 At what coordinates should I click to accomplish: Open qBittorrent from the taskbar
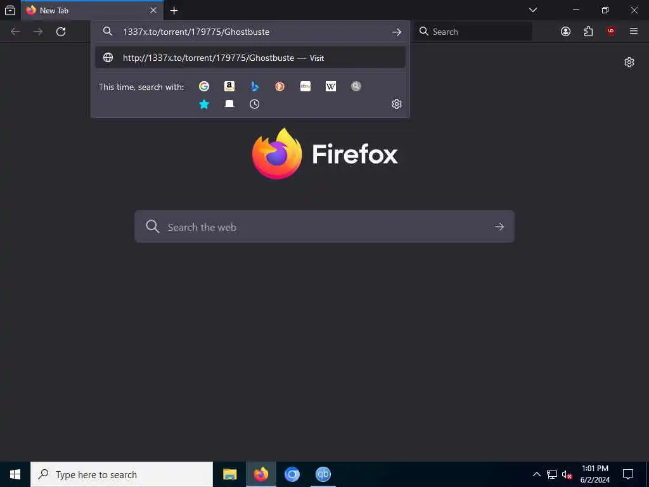click(x=323, y=474)
